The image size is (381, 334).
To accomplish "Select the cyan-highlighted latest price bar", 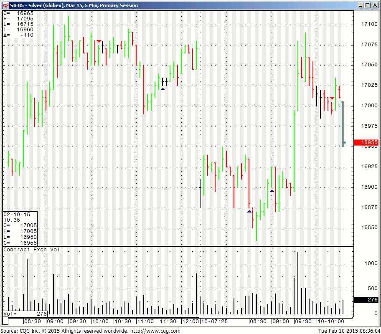I will [x=343, y=124].
